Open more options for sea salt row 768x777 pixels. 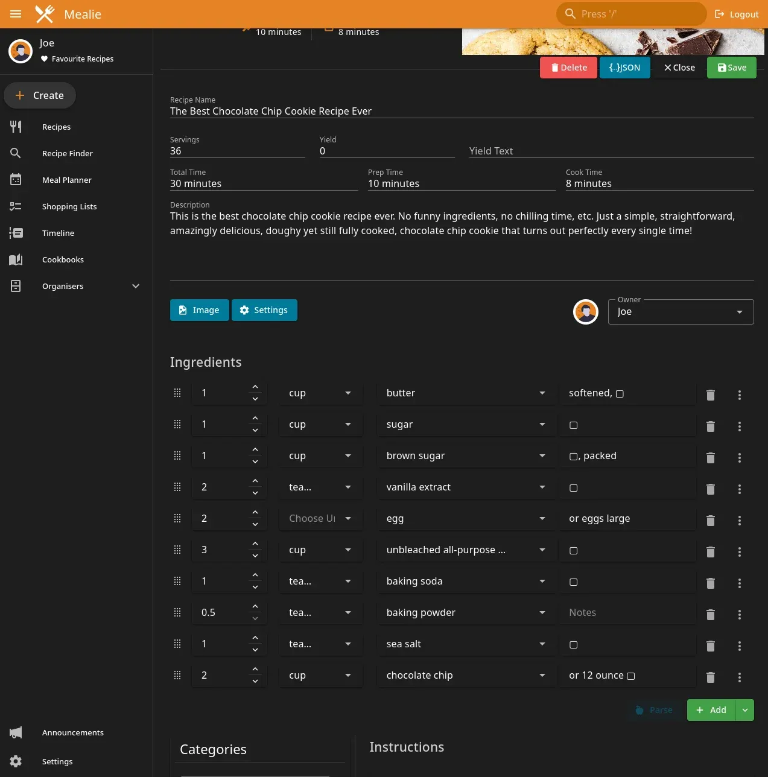click(x=740, y=645)
